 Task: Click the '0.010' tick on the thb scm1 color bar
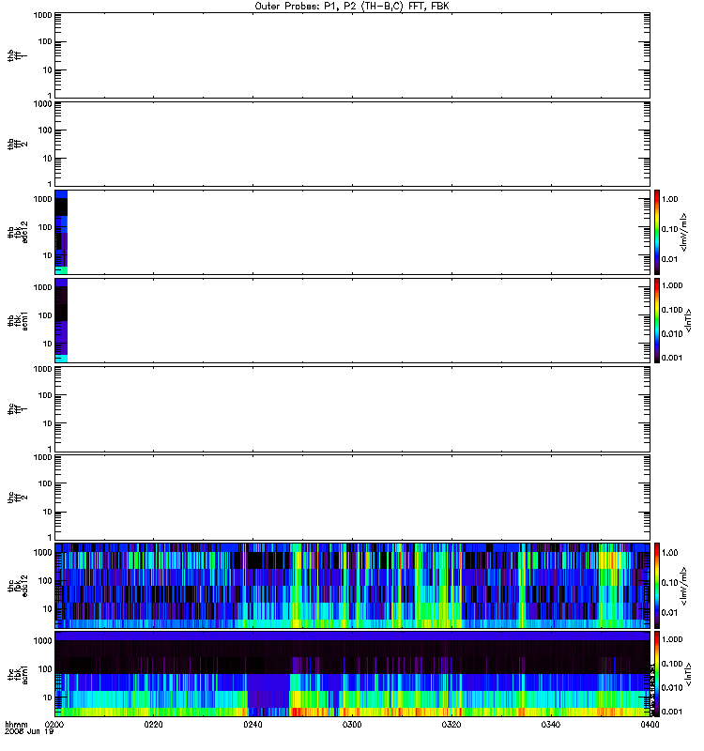point(672,334)
